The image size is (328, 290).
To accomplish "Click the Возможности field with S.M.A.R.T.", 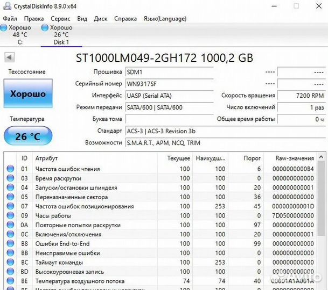I will pos(226,143).
